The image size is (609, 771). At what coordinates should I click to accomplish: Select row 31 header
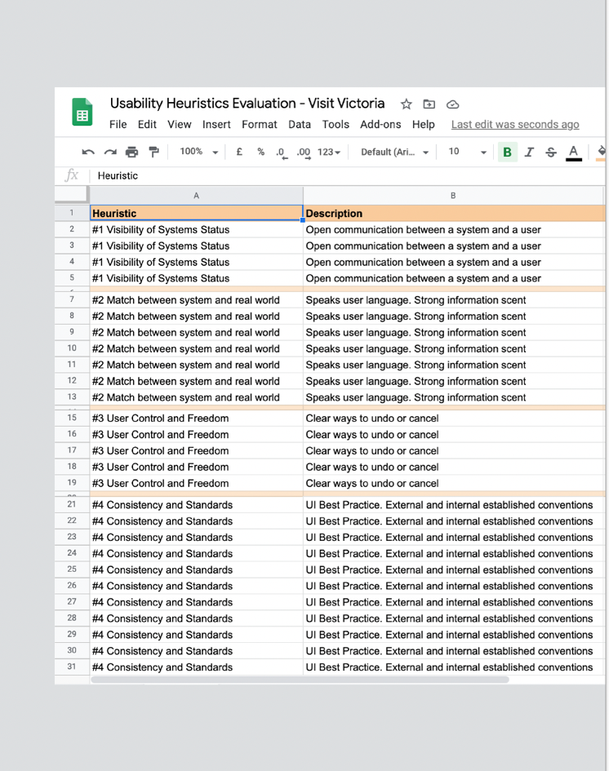coord(72,667)
